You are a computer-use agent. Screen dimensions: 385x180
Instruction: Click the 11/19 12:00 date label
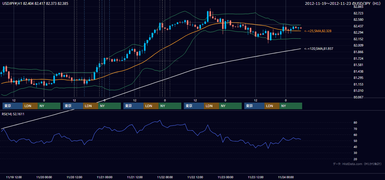14,177
